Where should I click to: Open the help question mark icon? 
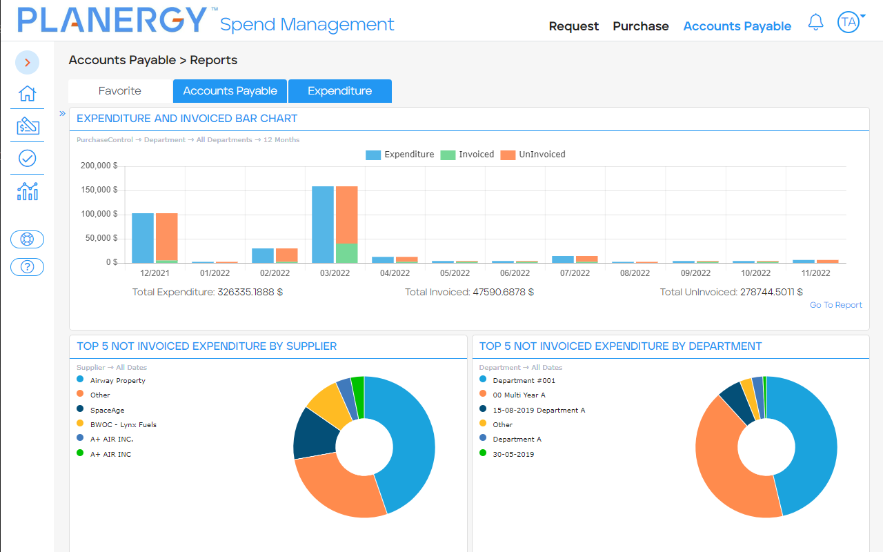pyautogui.click(x=27, y=267)
